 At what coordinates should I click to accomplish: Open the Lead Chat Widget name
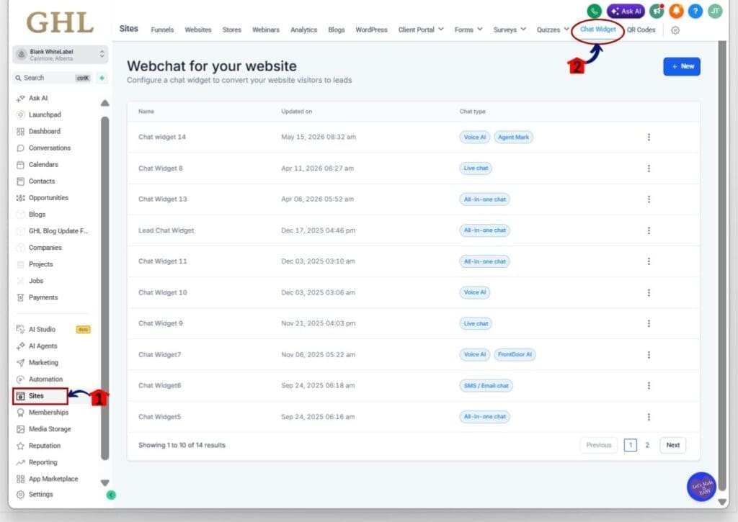coord(166,230)
